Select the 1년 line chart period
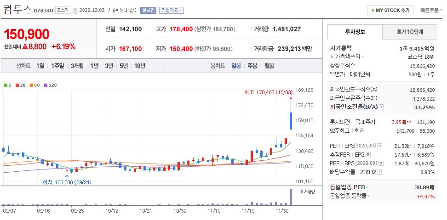Viewport: 447px width, 220px height. (94, 66)
